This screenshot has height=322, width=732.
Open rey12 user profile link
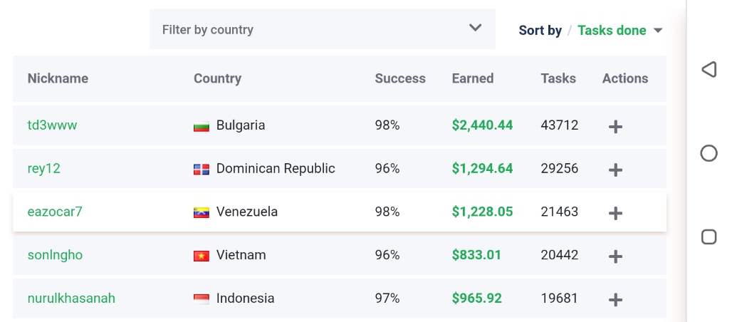pos(44,169)
